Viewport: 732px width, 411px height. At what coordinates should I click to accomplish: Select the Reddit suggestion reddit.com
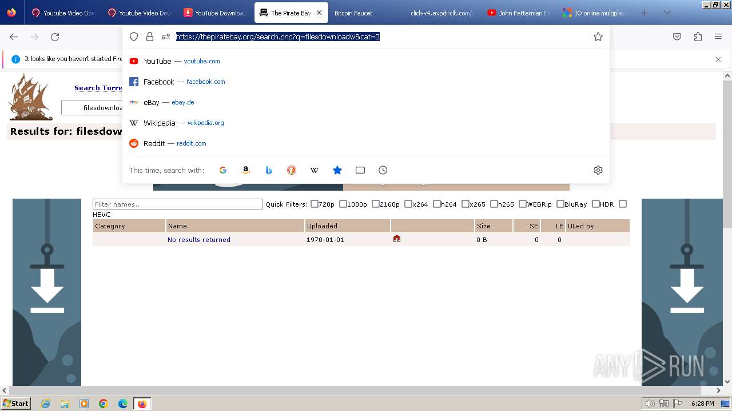coord(366,143)
